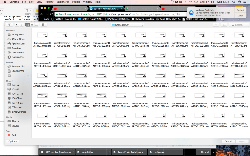250x156 pixels.
Task: Open the Downloads folder in sidebar
Action: pyautogui.click(x=17, y=57)
